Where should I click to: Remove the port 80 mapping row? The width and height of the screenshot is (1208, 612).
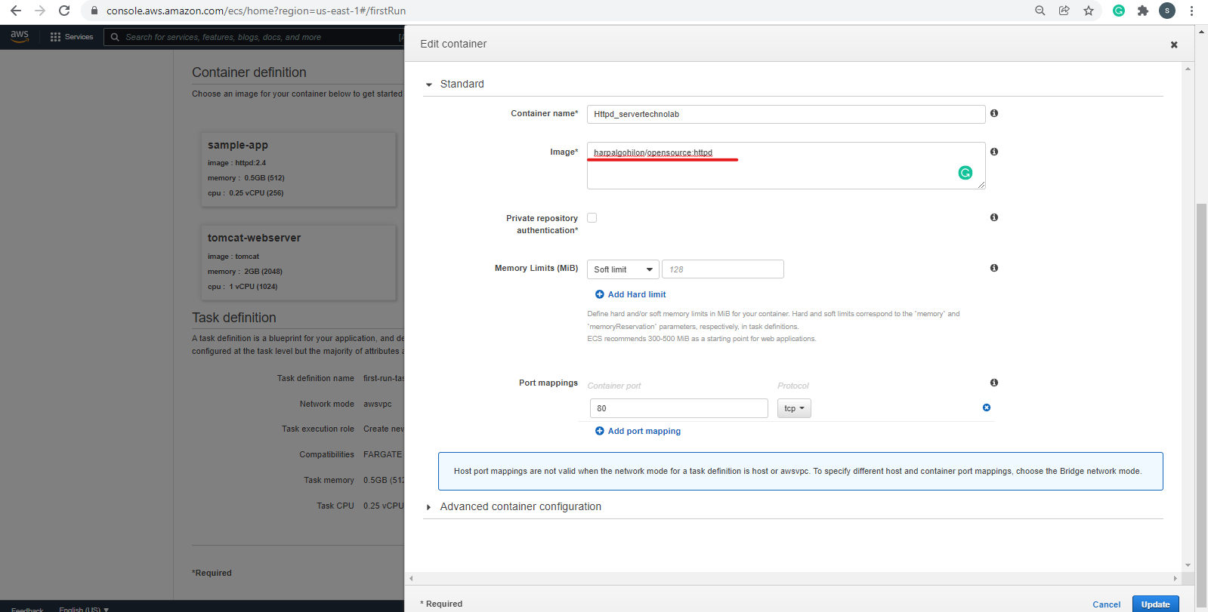click(987, 407)
